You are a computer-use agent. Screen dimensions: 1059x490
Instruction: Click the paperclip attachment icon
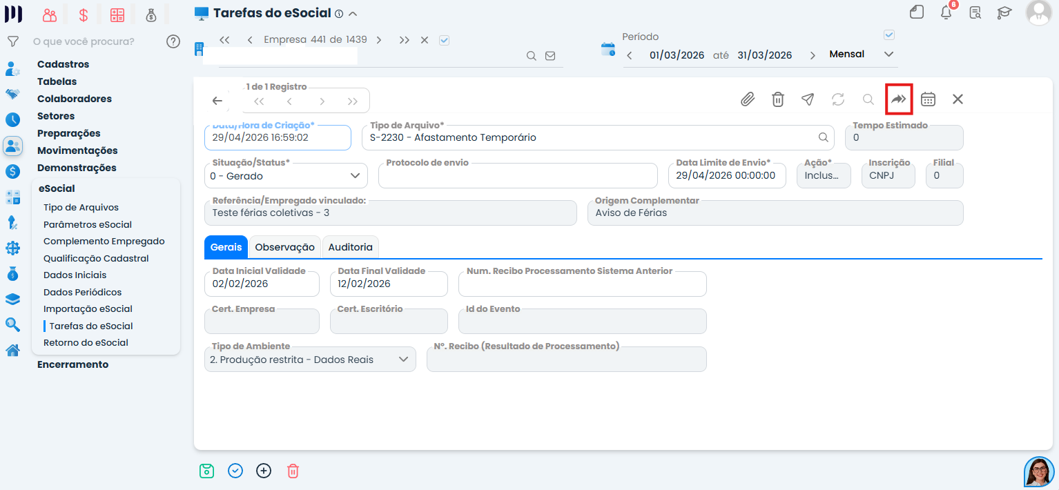click(748, 99)
